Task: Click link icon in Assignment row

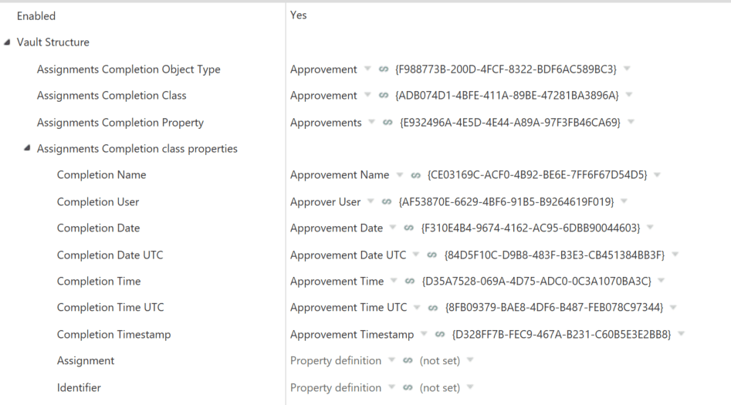Action: 408,360
